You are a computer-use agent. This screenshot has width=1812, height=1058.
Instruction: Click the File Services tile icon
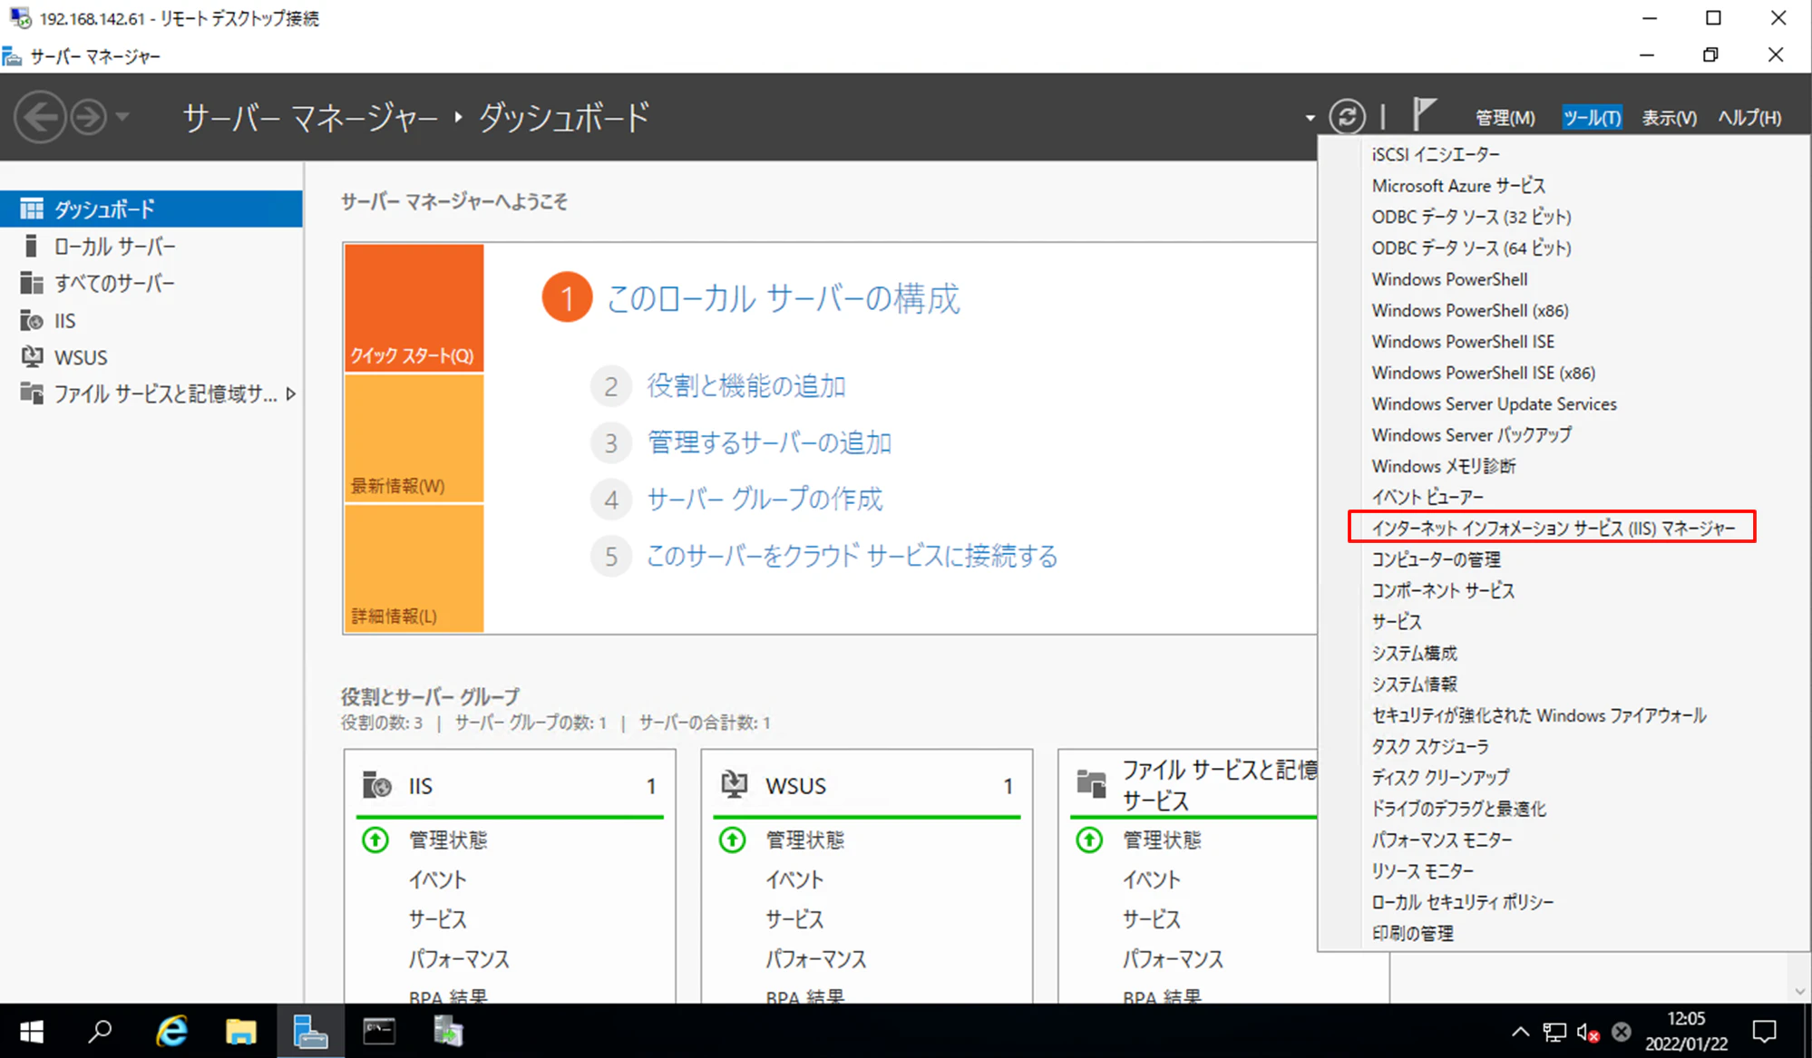[x=1091, y=783]
